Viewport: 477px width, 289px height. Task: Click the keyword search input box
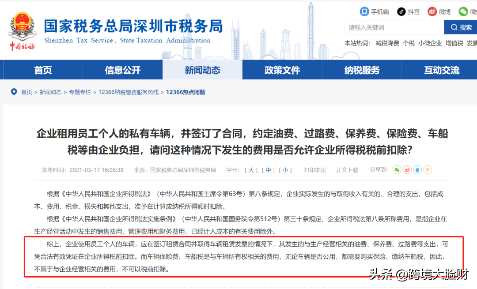(x=393, y=27)
